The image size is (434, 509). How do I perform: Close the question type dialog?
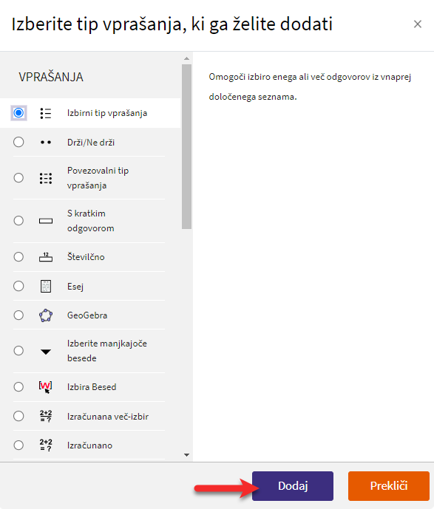[418, 24]
